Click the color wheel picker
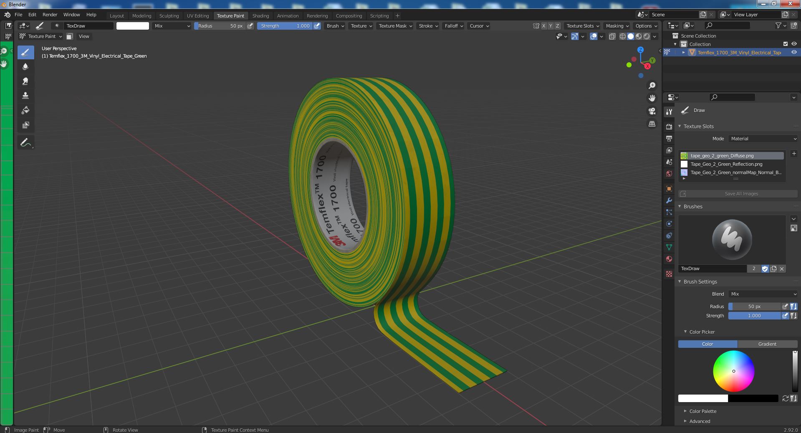 coord(733,371)
